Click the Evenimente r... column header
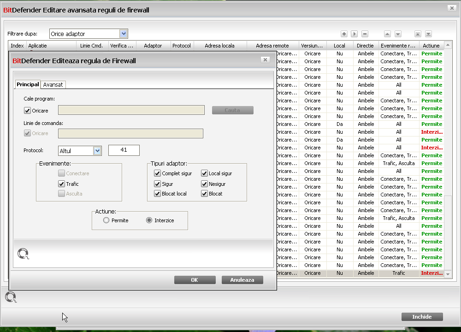 [398, 46]
